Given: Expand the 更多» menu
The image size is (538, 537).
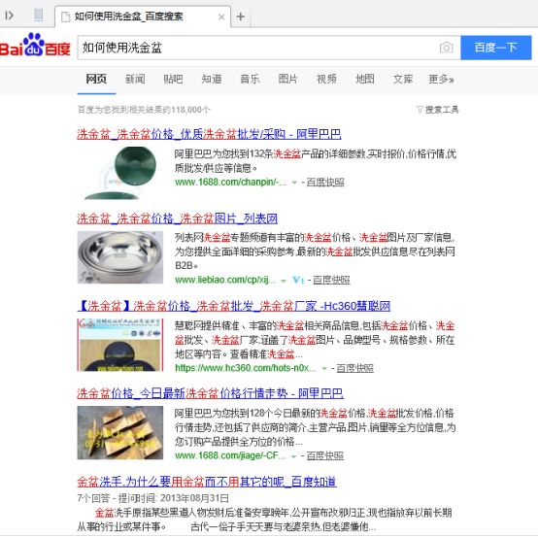Looking at the screenshot, I should click(x=441, y=79).
